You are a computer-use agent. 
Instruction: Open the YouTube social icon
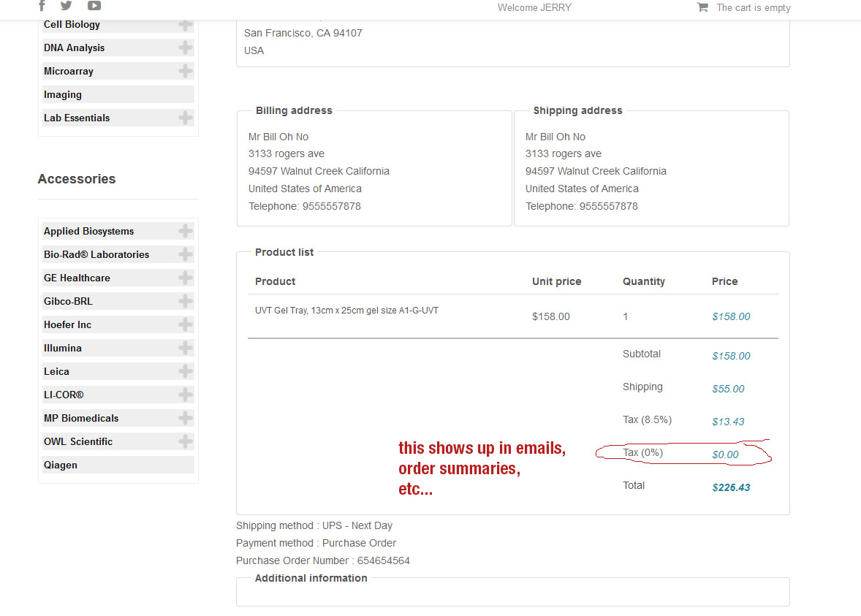(94, 6)
